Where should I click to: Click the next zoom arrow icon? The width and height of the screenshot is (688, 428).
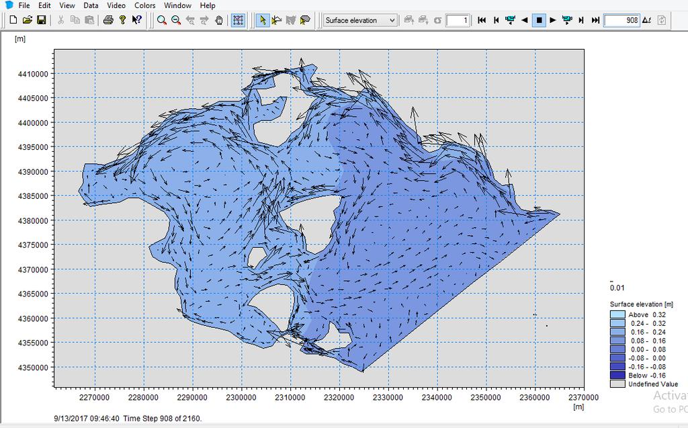(x=204, y=20)
